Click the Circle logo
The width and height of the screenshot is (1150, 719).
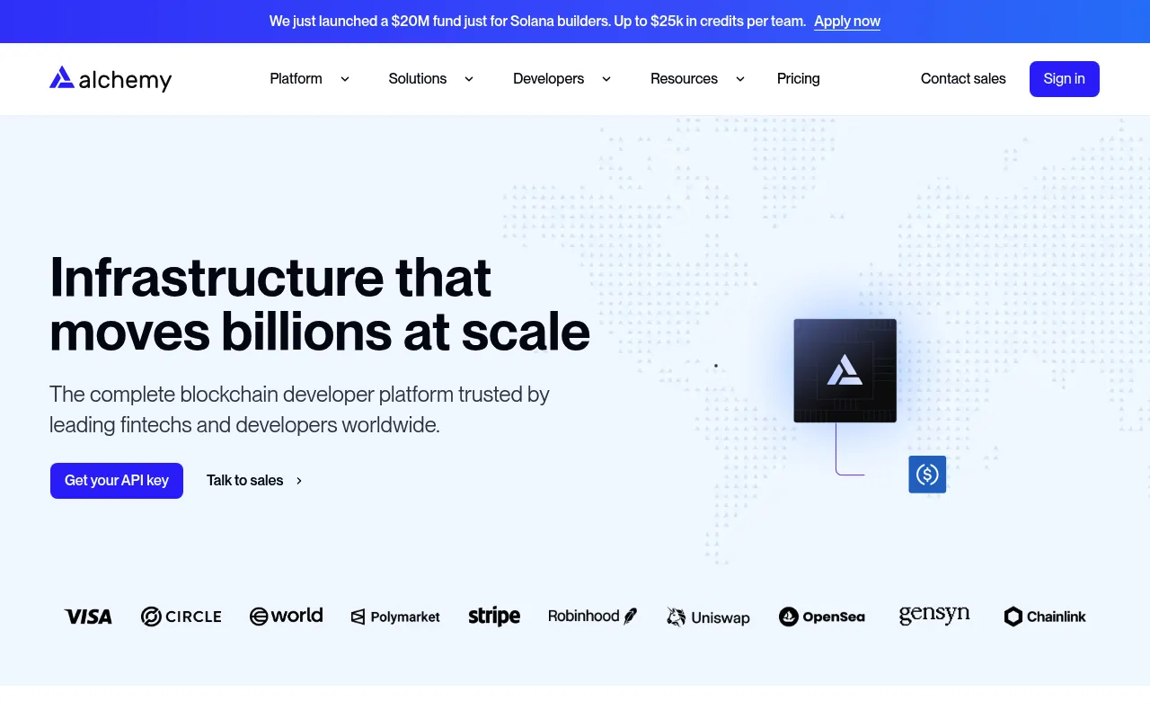[181, 617]
